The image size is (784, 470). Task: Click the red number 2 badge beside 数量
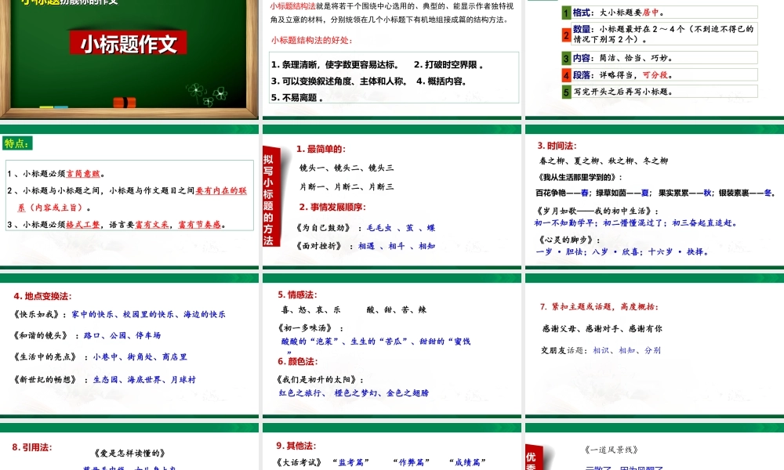click(566, 34)
